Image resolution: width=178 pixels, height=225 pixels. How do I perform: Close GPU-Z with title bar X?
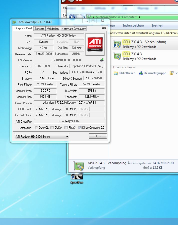click(x=102, y=21)
